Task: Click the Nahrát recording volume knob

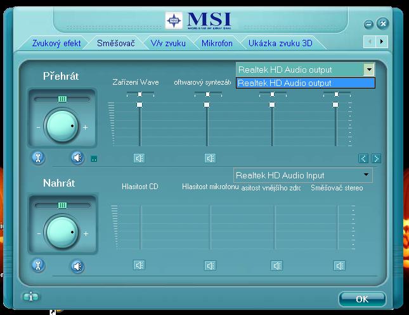Action: click(x=62, y=232)
